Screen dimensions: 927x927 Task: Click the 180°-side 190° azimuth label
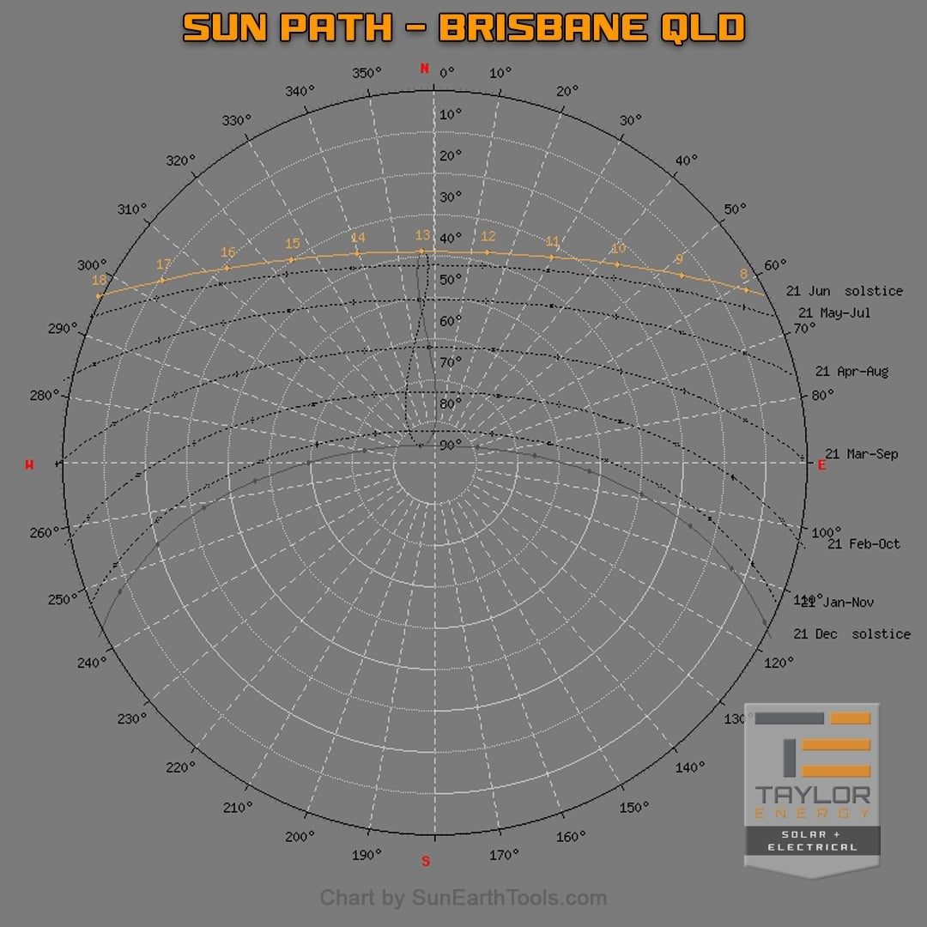[x=367, y=854]
